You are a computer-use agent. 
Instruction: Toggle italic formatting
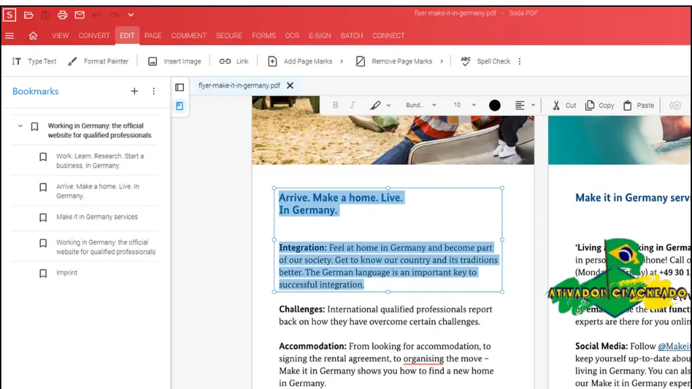click(352, 105)
